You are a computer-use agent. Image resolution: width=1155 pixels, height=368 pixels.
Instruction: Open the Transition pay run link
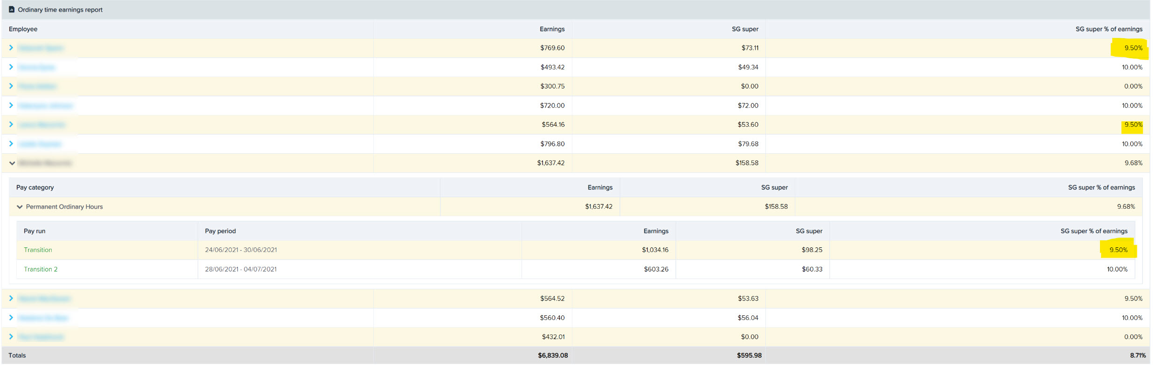point(38,250)
